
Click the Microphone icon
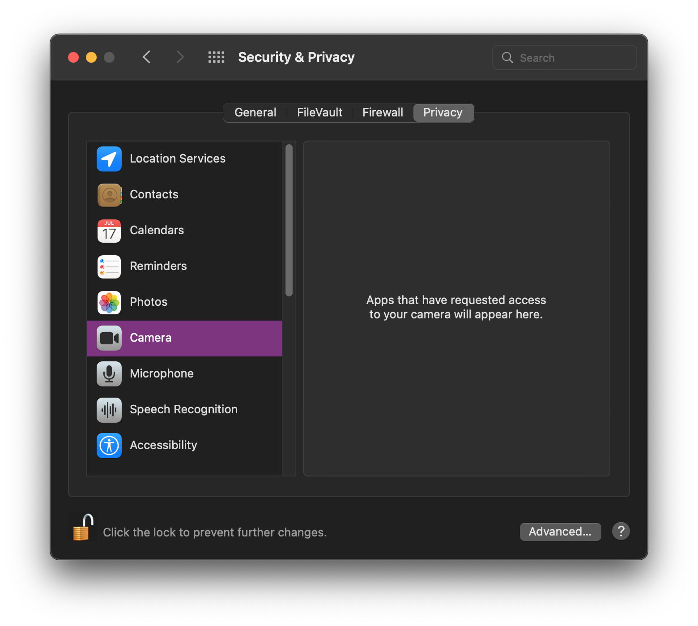109,374
